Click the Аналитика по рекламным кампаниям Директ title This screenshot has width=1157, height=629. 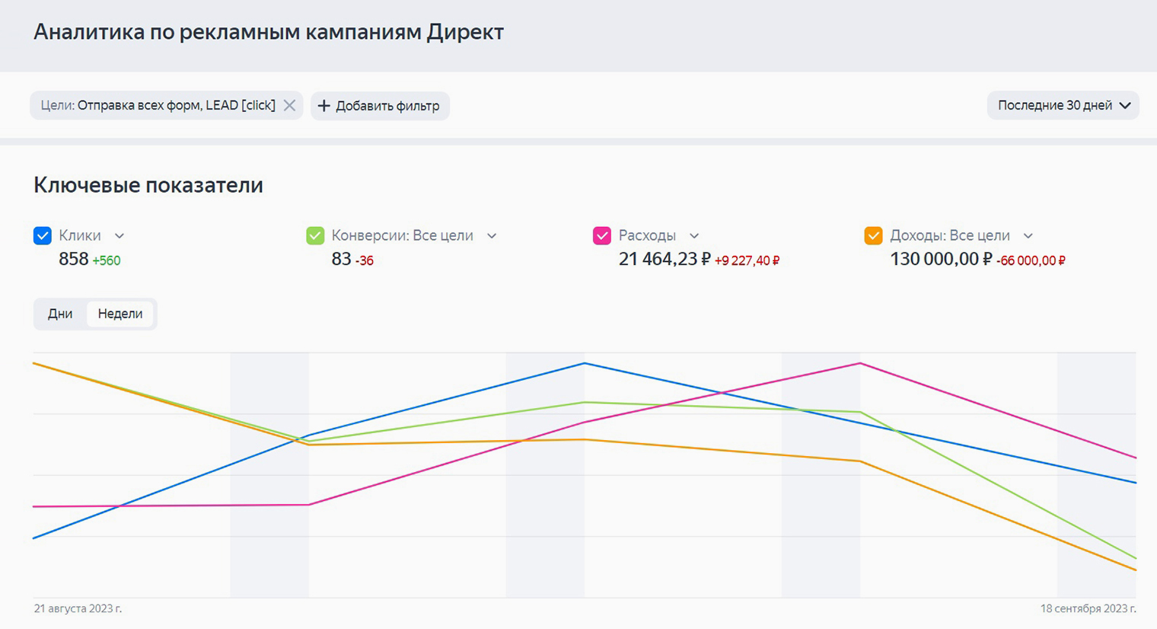[x=269, y=32]
